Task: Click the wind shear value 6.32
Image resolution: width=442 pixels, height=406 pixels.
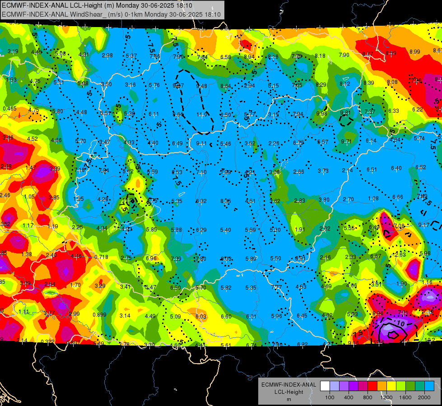Action: click(x=201, y=201)
